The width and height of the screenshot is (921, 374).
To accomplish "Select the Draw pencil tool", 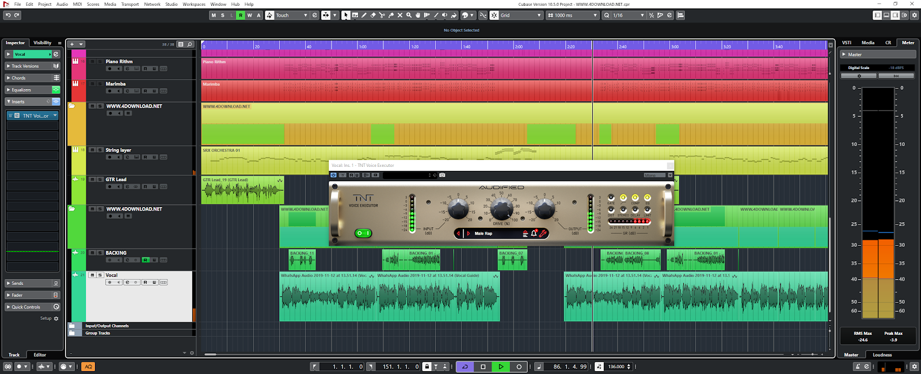I will click(364, 15).
